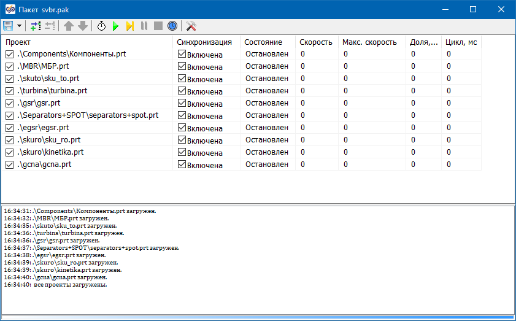This screenshot has width=516, height=321.
Task: Click the log line 'все проекты загружены'
Action: [70, 285]
